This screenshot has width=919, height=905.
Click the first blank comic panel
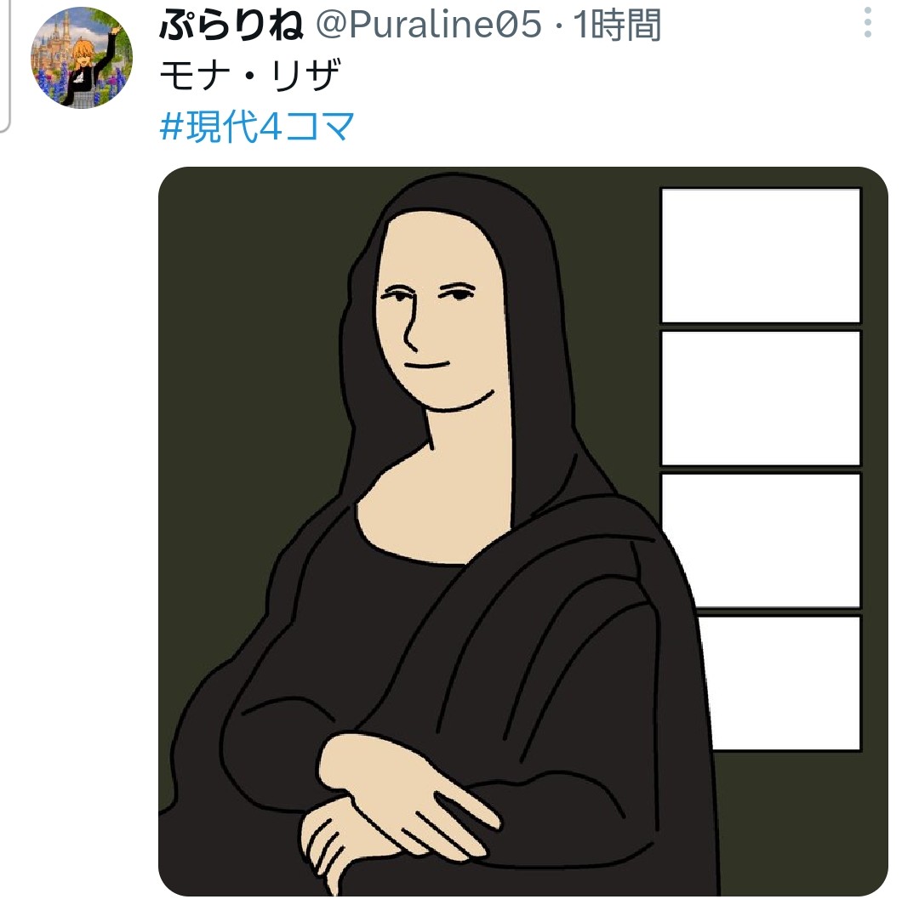click(761, 255)
